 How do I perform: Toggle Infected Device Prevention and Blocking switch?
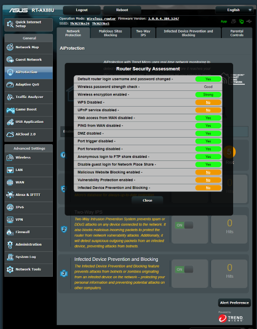184,270
